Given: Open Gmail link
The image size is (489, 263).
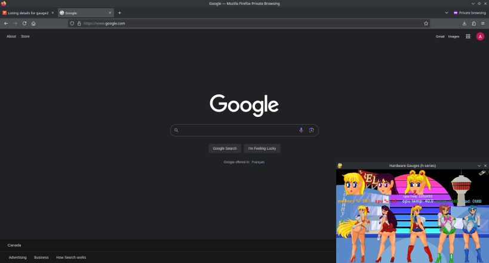Looking at the screenshot, I should click(x=440, y=36).
